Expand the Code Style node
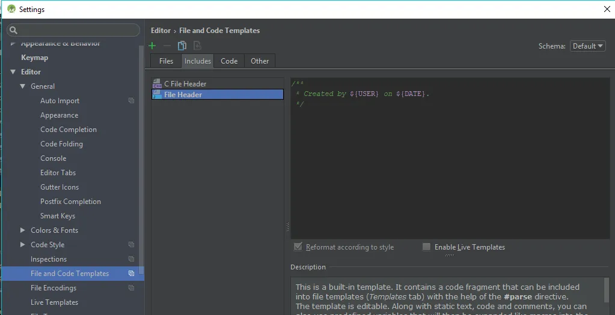This screenshot has height=315, width=615. pos(23,245)
